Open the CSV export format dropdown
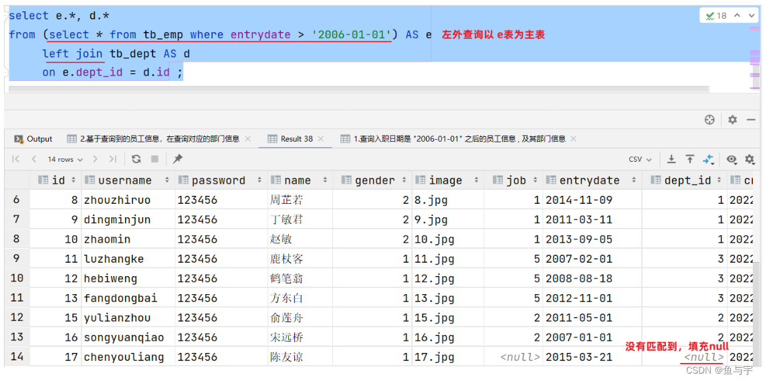 tap(641, 159)
